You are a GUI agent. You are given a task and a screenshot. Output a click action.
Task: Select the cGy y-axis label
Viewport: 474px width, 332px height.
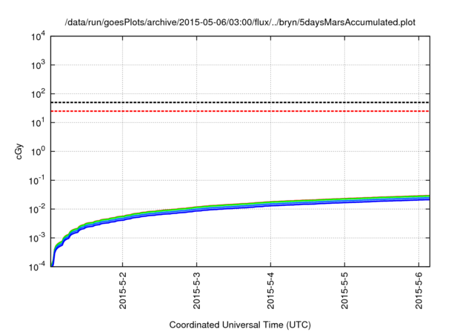point(19,151)
